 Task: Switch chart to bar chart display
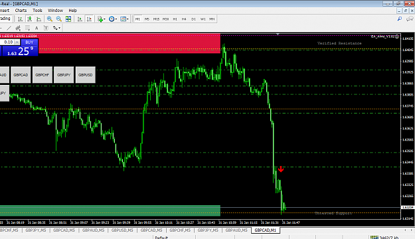click(20, 19)
